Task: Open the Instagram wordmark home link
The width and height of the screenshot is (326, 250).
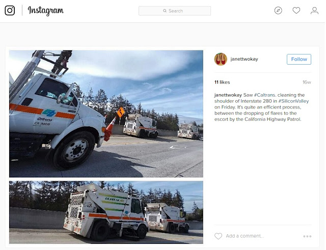Action: pos(45,11)
